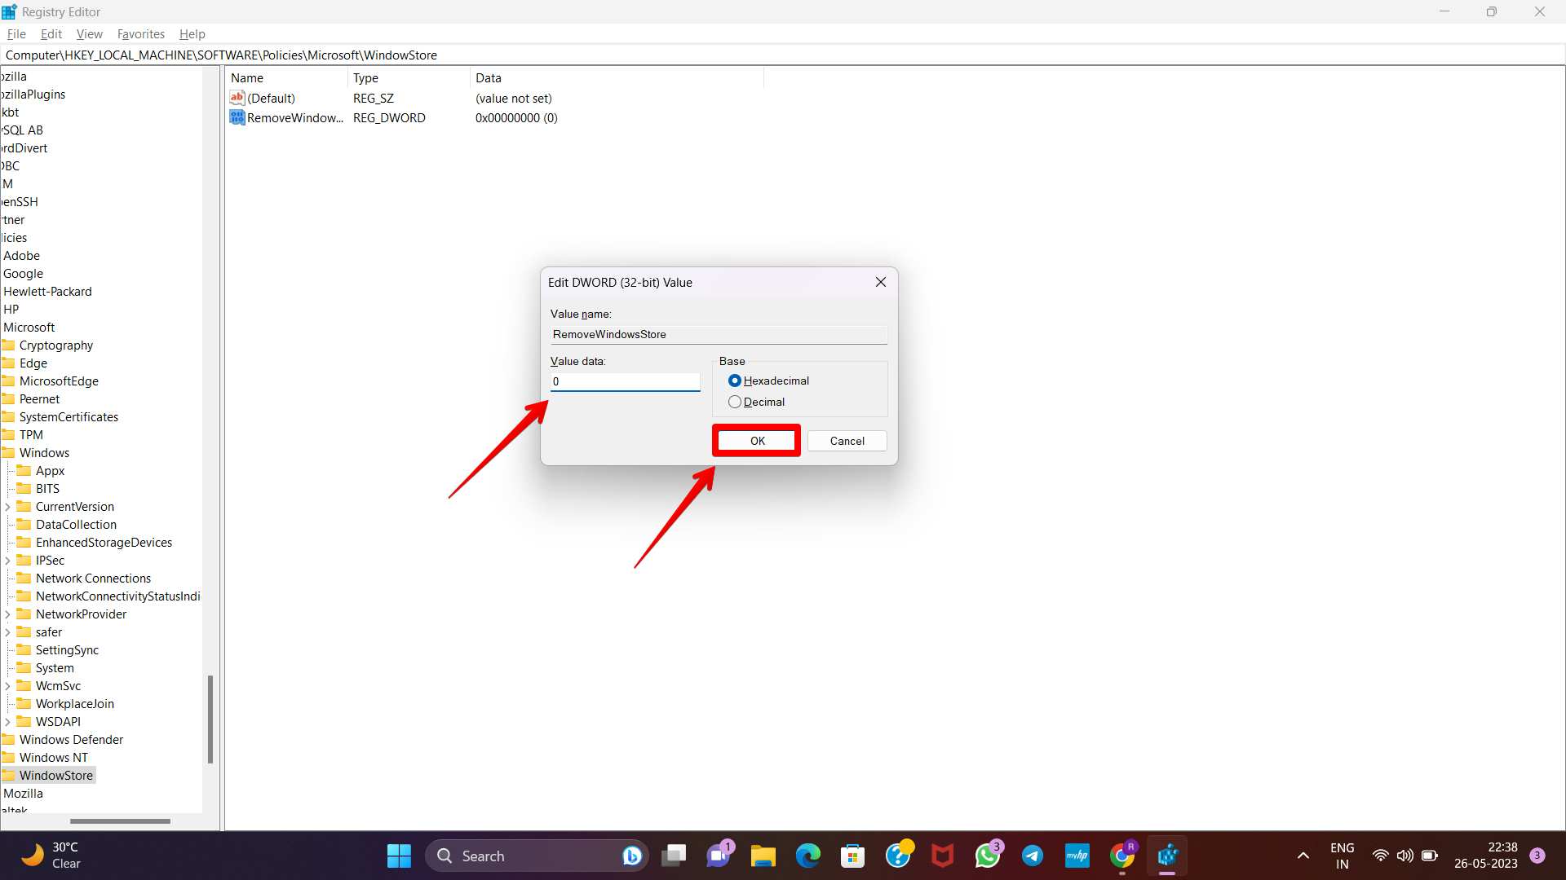
Task: Click the Value name field RemoveWindowsStore
Action: (x=719, y=334)
